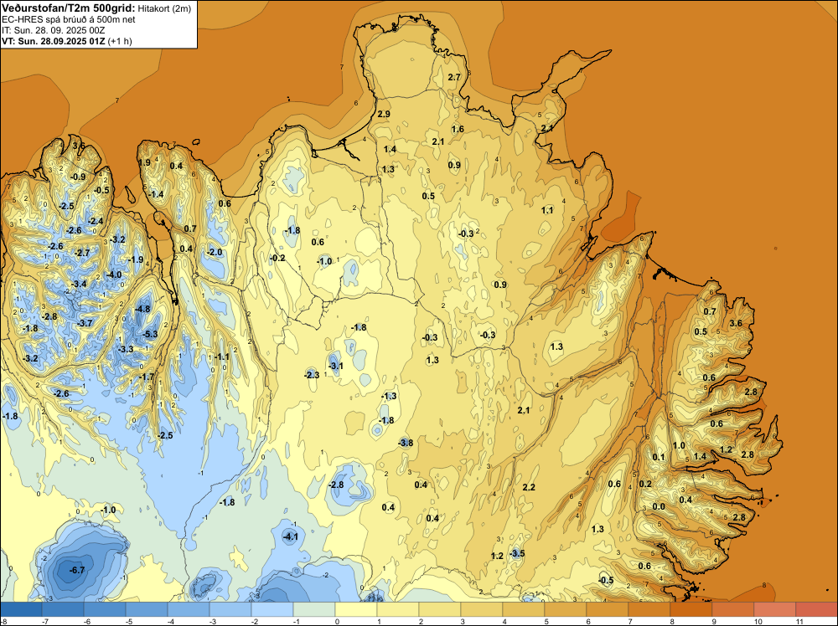Click the legend swatch between 4 and 5
838x626 pixels.
coord(524,609)
